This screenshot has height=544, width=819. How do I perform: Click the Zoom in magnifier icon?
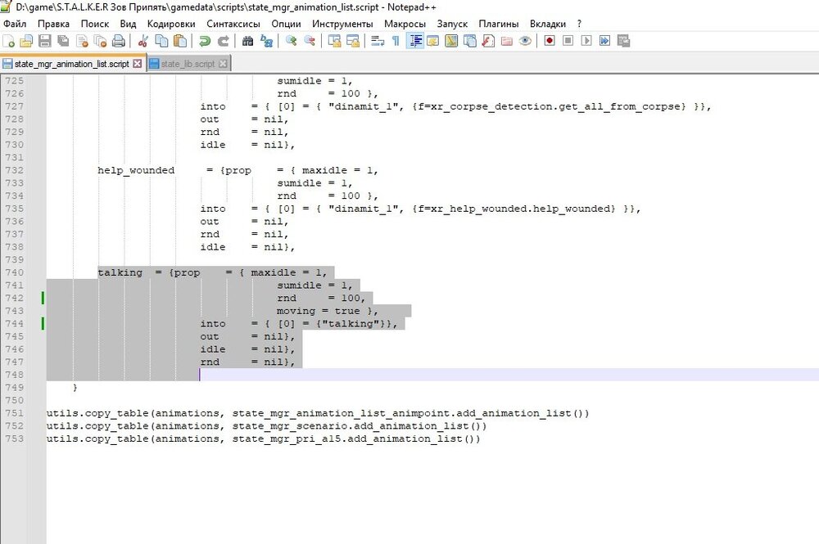pyautogui.click(x=291, y=41)
